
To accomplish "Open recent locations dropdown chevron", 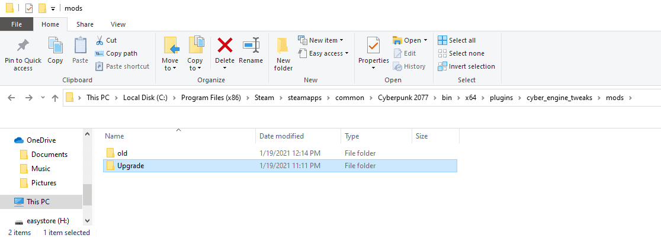I will point(43,98).
